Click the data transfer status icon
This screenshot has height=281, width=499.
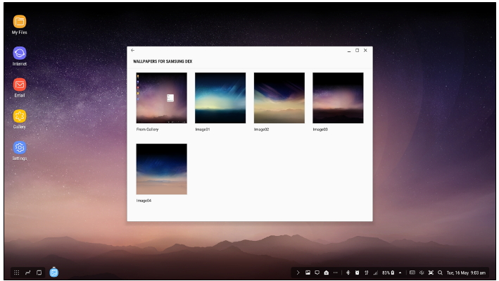(x=366, y=273)
